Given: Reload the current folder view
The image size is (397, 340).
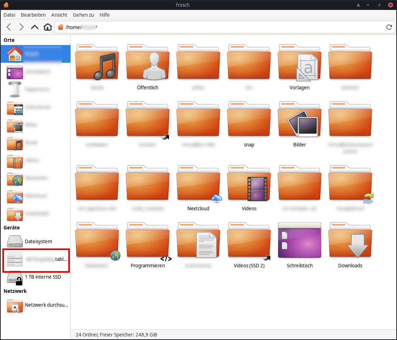Looking at the screenshot, I should coord(389,27).
